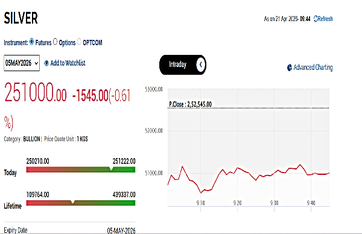Select the Futures instrument radio button
Viewport: 362px width, 234px height.
pyautogui.click(x=31, y=42)
